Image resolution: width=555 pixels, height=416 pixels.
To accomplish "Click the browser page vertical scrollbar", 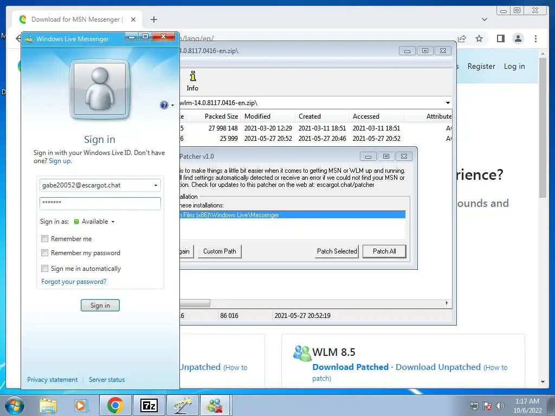I will 543,127.
